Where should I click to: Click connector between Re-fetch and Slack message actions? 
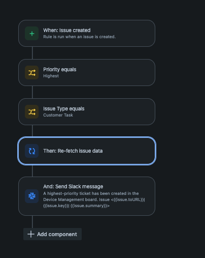(x=32, y=170)
